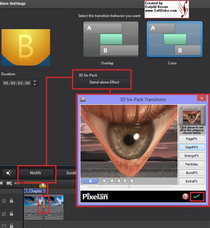Click the Stand-alone Effect button
Image resolution: width=210 pixels, height=228 pixels.
pyautogui.click(x=104, y=82)
